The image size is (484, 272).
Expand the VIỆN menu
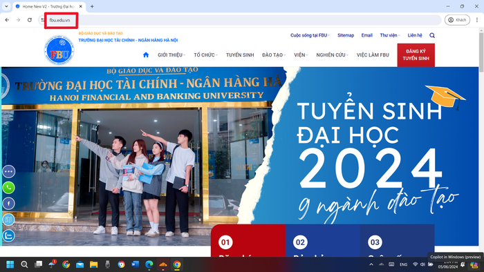point(301,55)
